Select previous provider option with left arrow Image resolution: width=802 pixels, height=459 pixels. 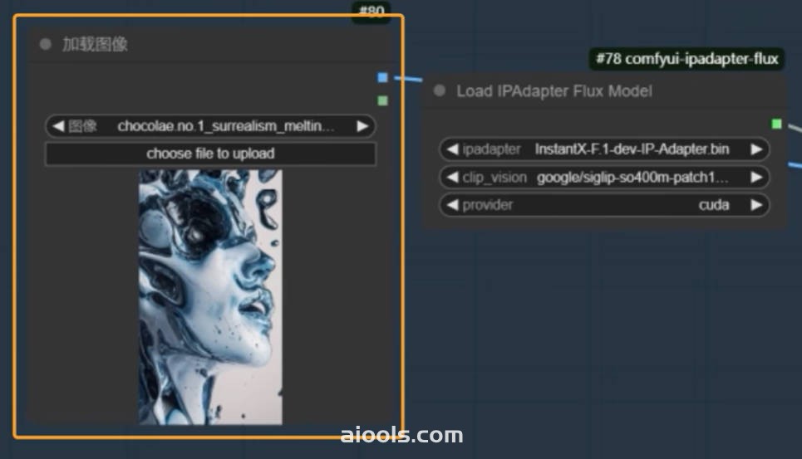[x=452, y=205]
